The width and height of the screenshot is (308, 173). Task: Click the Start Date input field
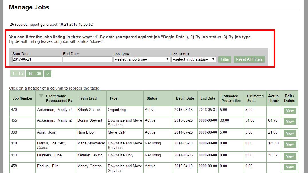pos(37,59)
